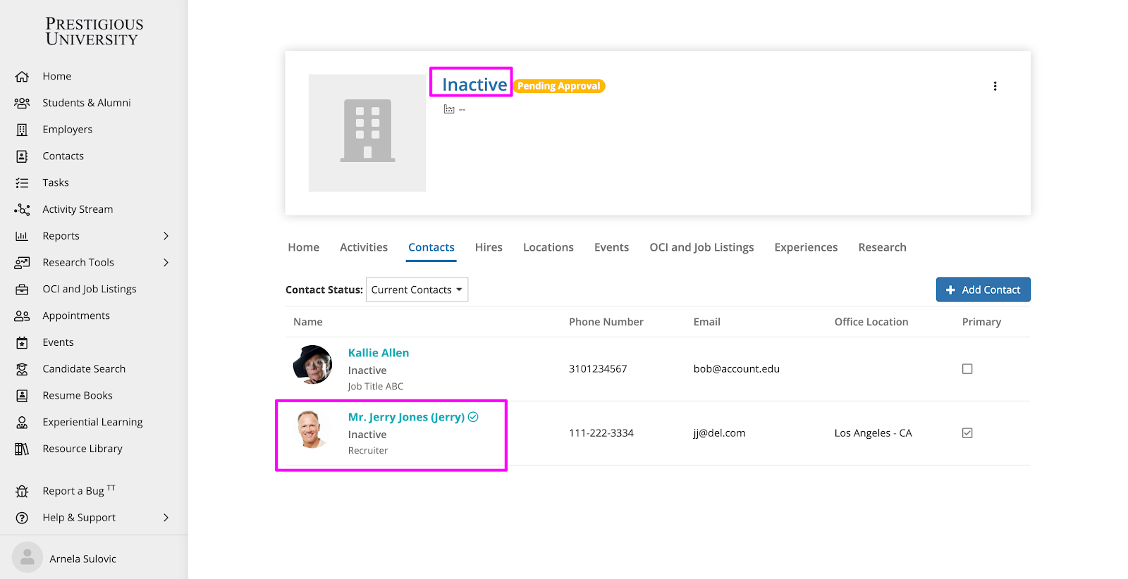Switch to the Hires tab
Viewport: 1128px width, 579px height.
pyautogui.click(x=489, y=247)
